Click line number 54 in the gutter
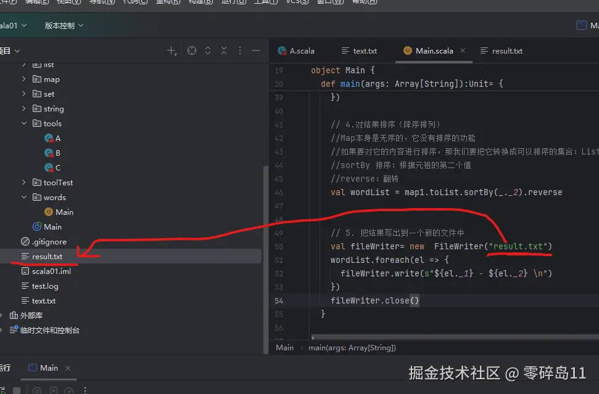The height and width of the screenshot is (394, 599). (x=279, y=300)
